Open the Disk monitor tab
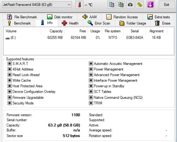The width and height of the screenshot is (177, 142). (x=60, y=17)
